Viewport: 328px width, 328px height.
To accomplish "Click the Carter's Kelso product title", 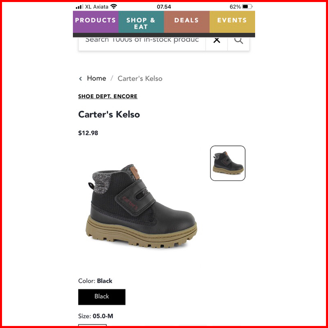I will pyautogui.click(x=109, y=115).
